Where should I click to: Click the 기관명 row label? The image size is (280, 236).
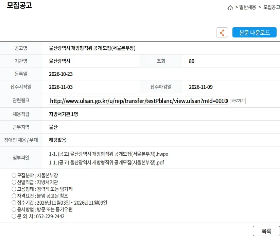[x=21, y=61]
